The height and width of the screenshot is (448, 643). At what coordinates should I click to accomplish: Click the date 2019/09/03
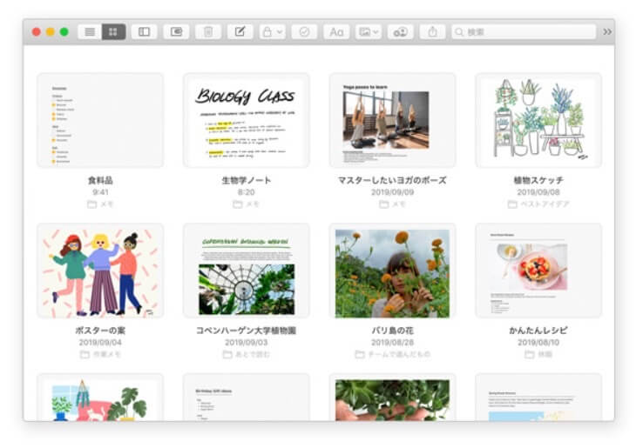247,343
